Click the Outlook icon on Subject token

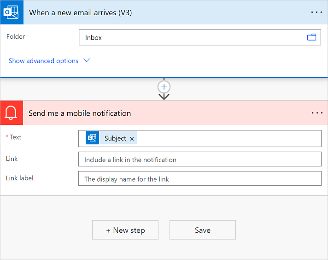[x=93, y=138]
